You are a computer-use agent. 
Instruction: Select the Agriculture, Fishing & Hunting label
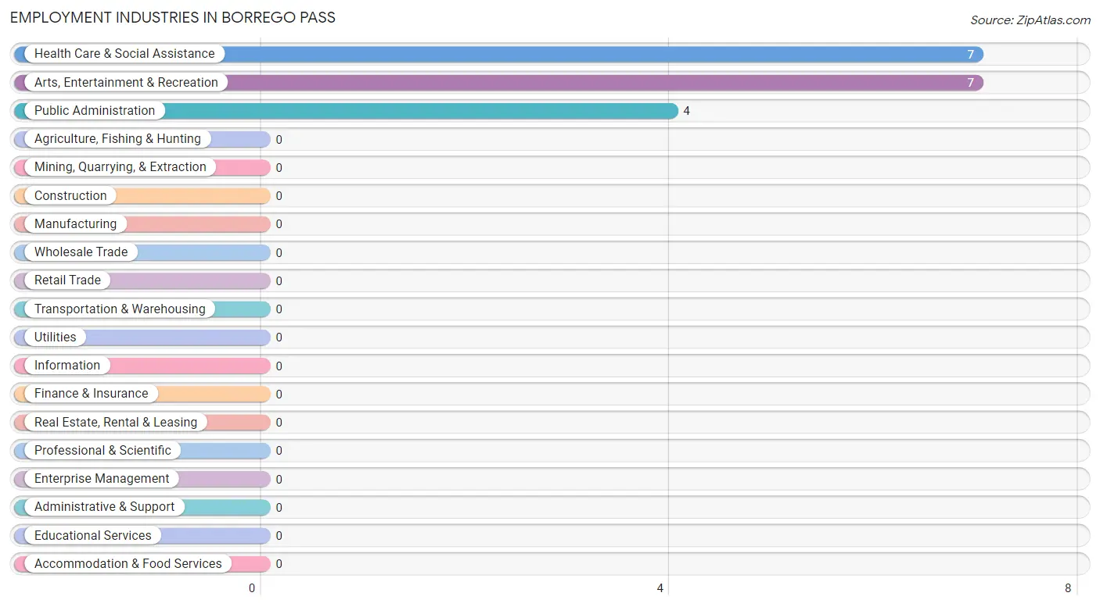click(117, 139)
